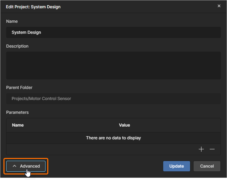
Task: Add a new parameter with plus icon
Action: pyautogui.click(x=201, y=149)
